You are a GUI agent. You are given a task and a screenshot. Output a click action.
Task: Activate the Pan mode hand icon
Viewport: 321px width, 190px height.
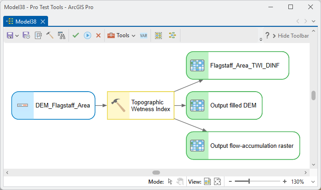(x=180, y=181)
